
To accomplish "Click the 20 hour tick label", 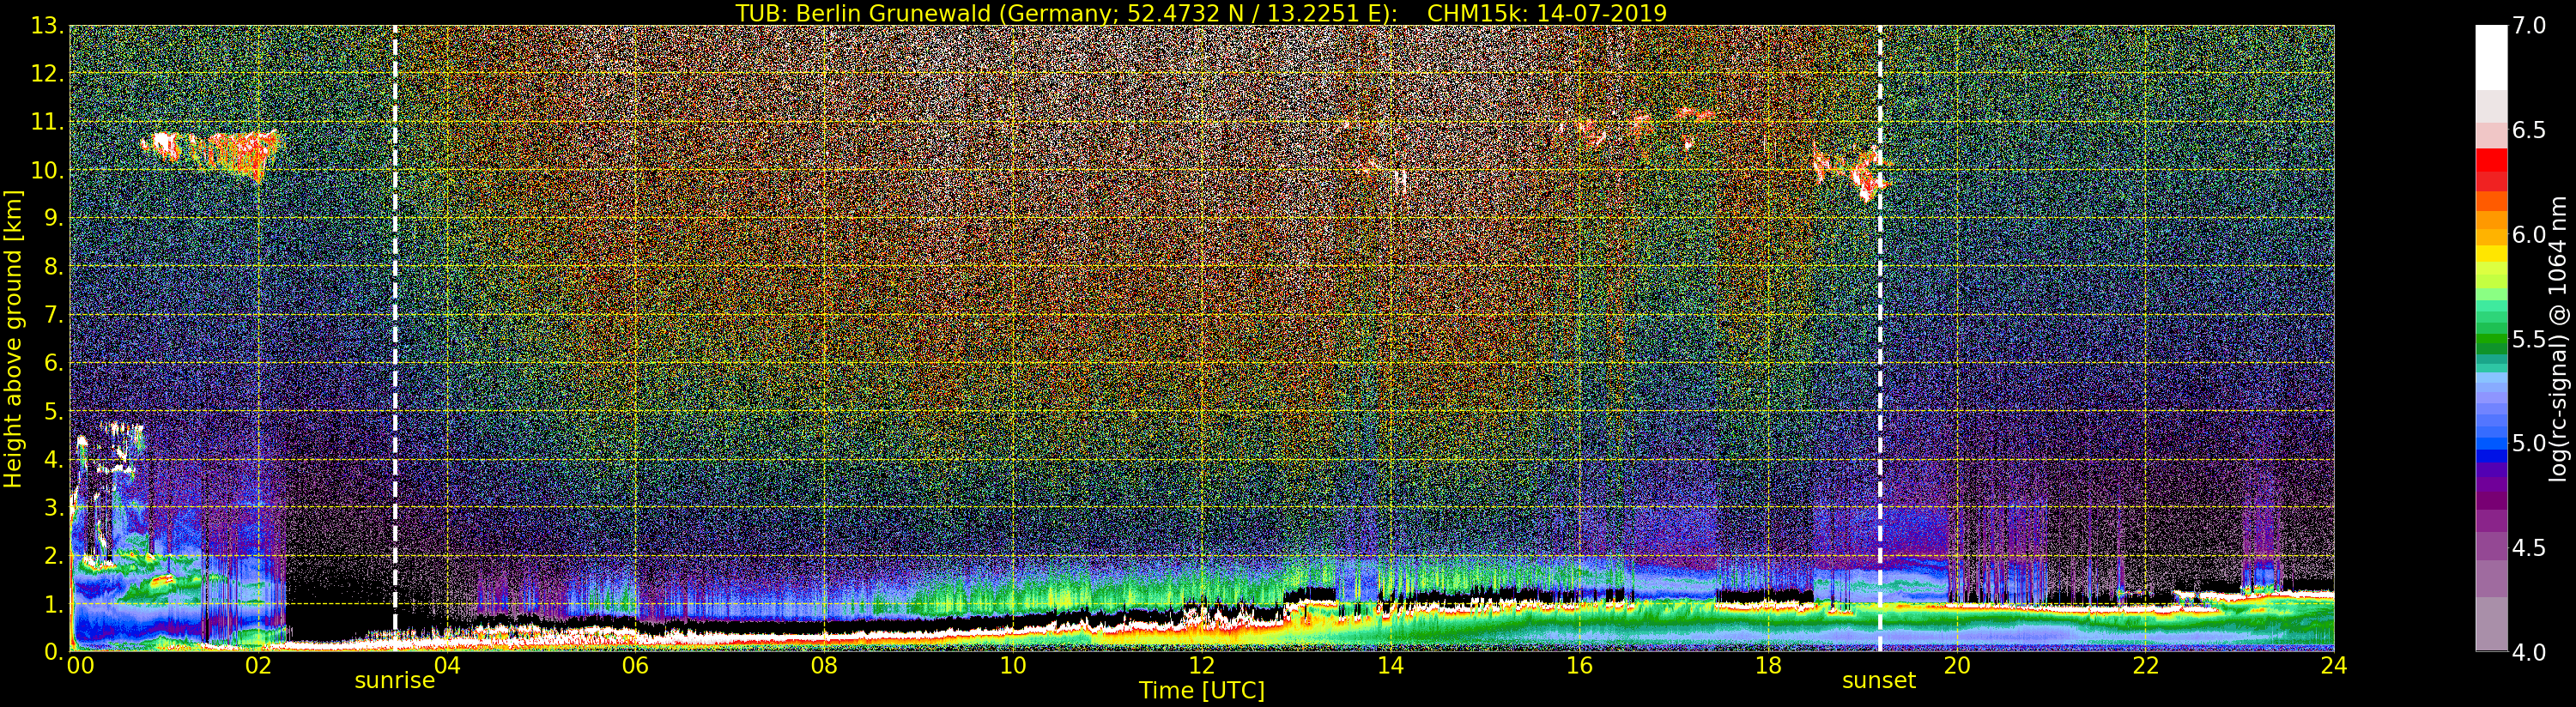I will [1956, 666].
